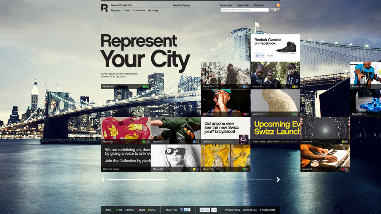Open the dancer in green jacket tile
Image resolution: width=381 pixels, height=214 pixels.
tap(176, 130)
